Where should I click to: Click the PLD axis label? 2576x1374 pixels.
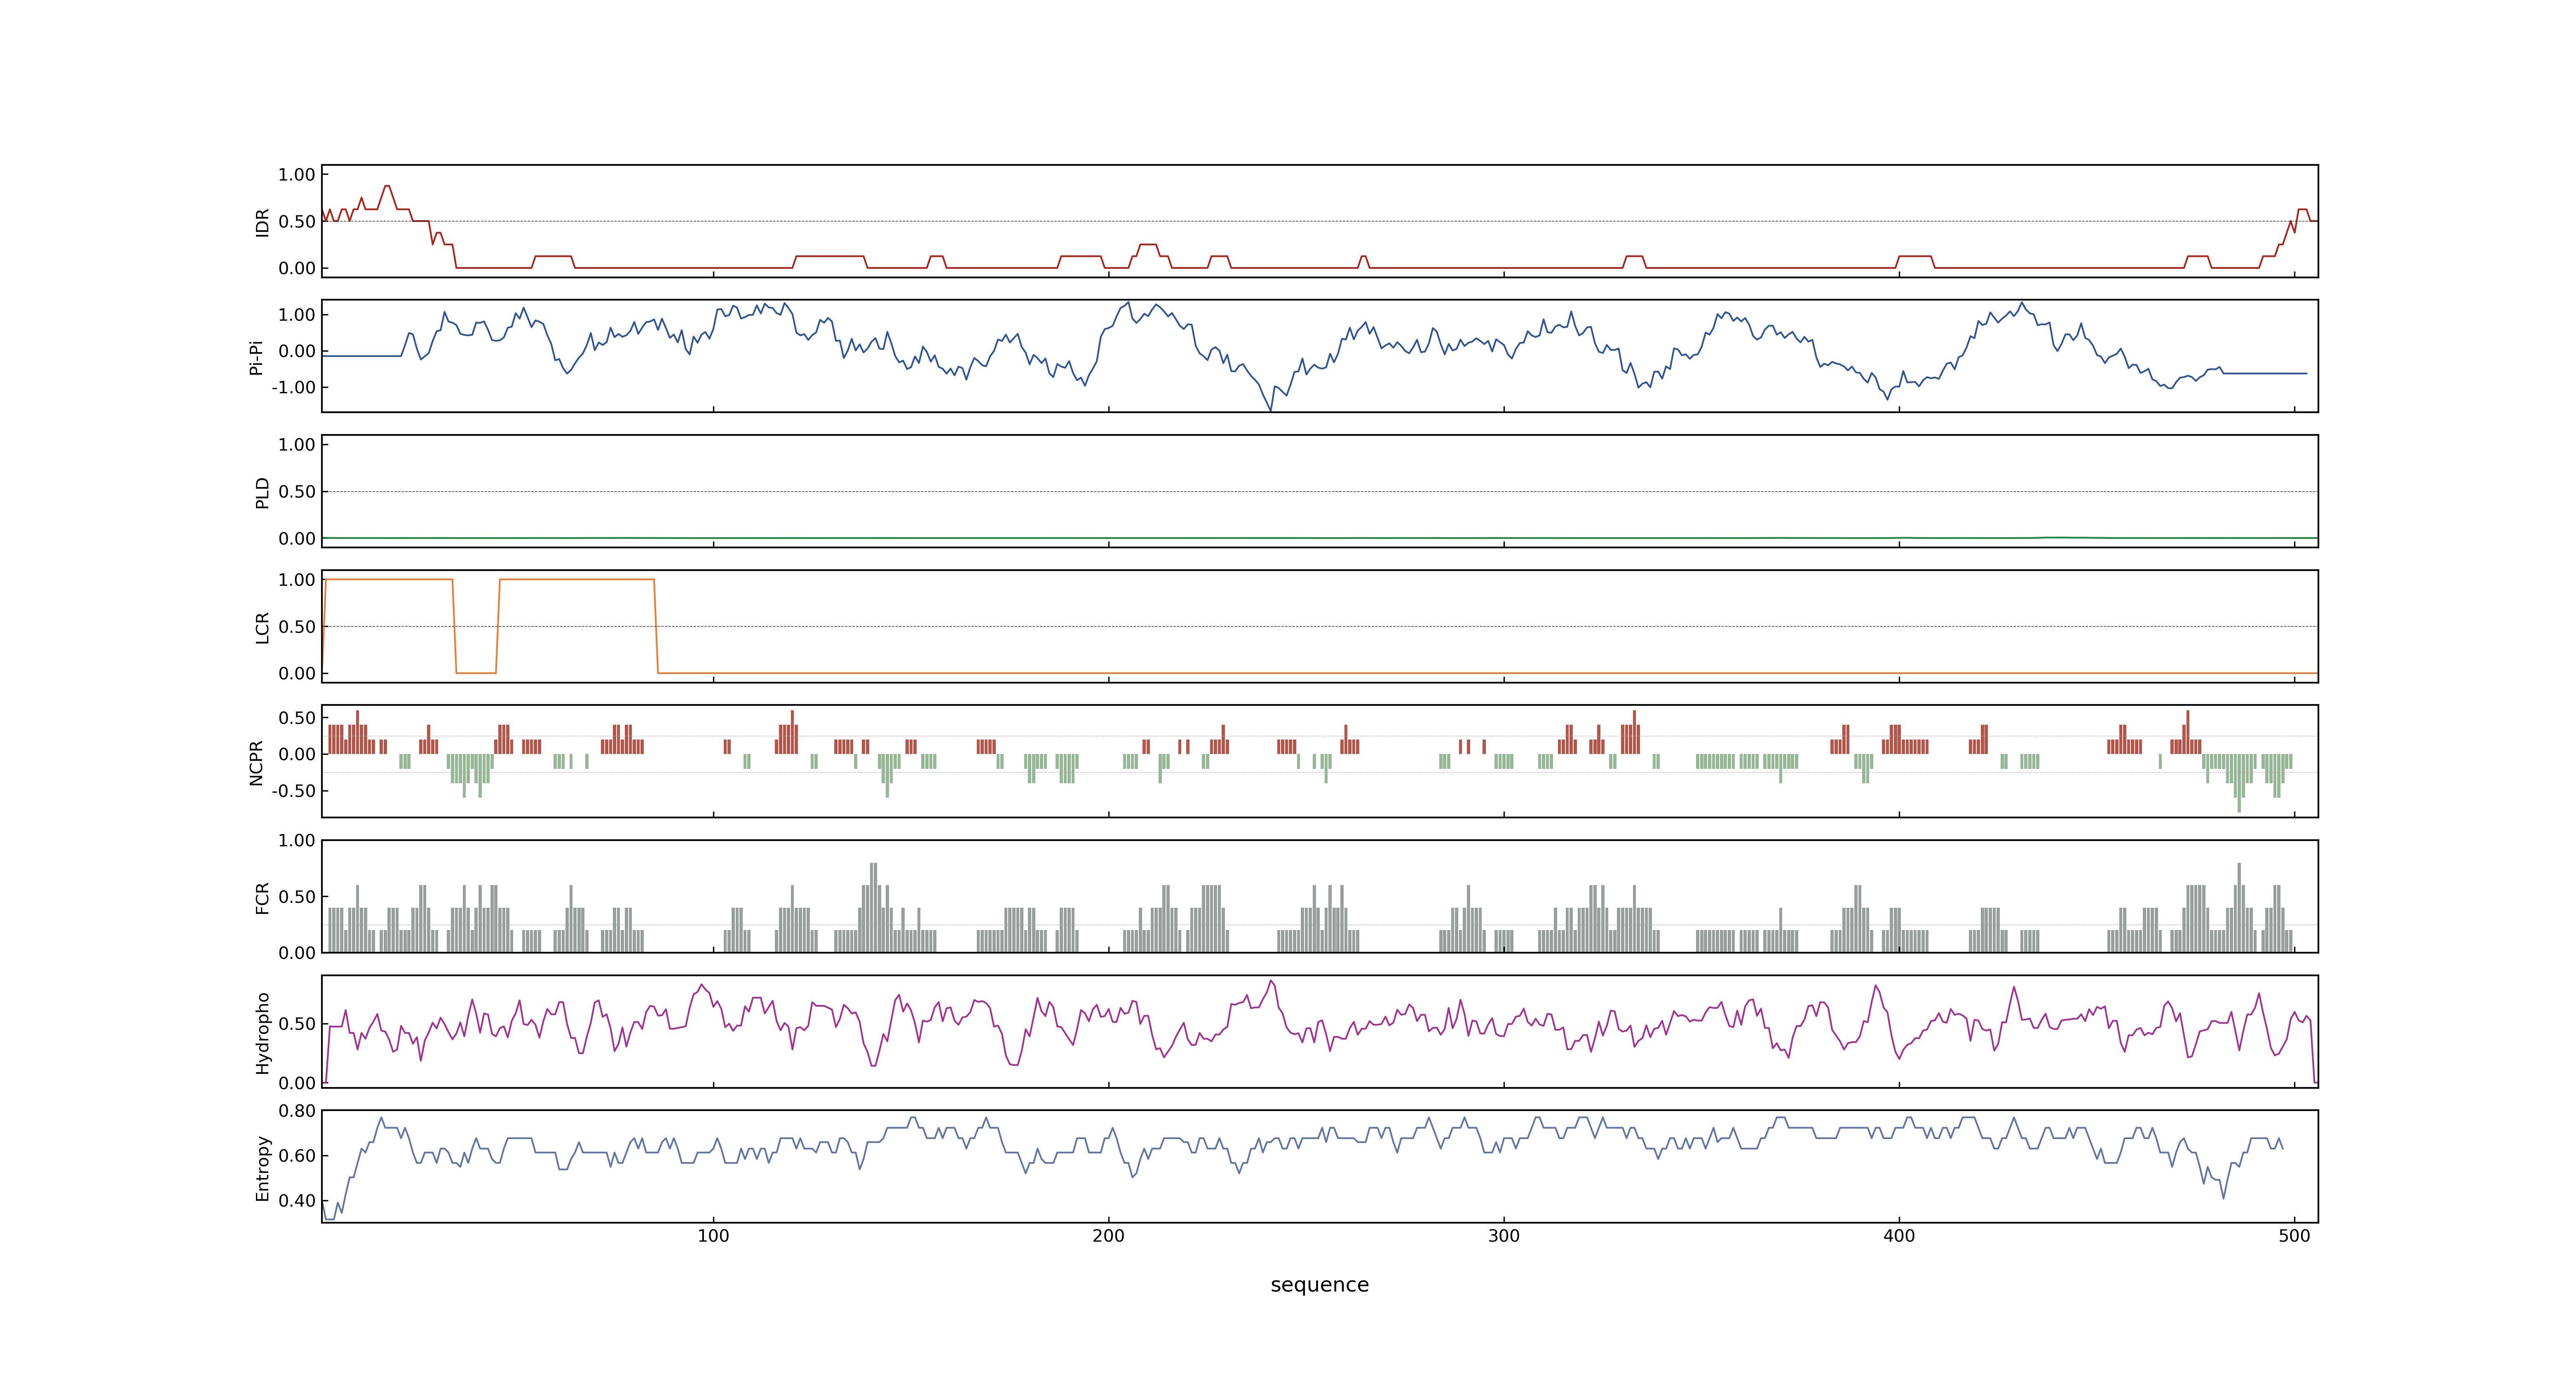pos(263,492)
